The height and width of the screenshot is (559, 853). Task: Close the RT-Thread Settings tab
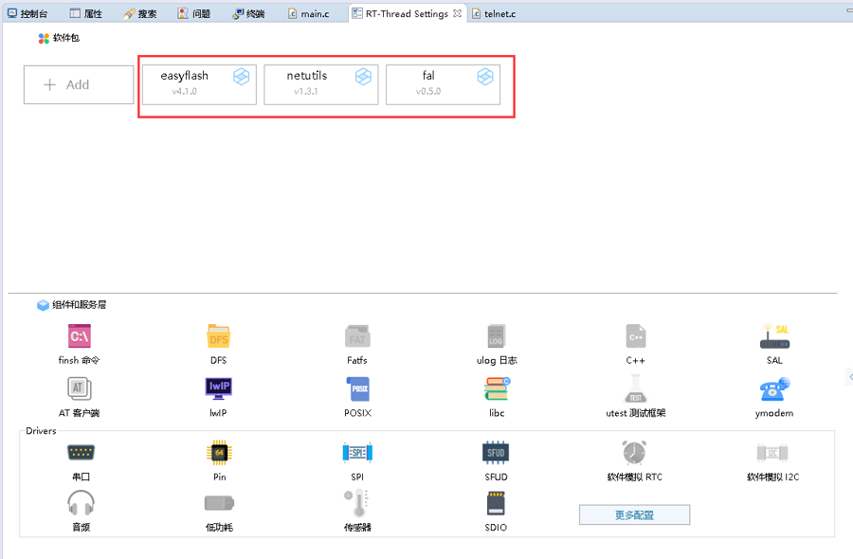click(x=457, y=14)
